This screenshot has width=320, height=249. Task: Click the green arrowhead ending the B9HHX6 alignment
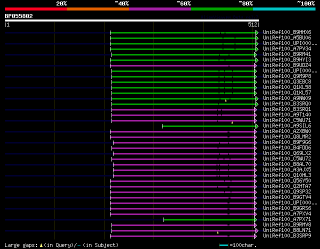[257, 32]
